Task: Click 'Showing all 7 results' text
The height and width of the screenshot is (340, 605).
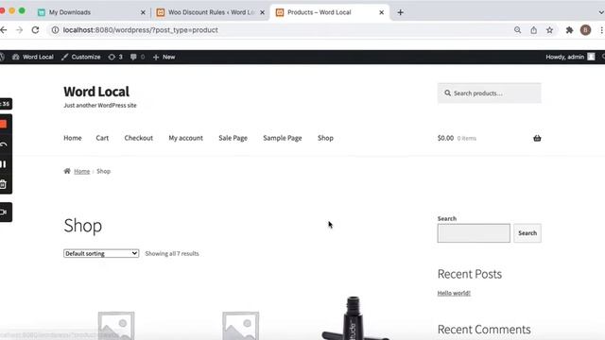Action: pos(172,253)
